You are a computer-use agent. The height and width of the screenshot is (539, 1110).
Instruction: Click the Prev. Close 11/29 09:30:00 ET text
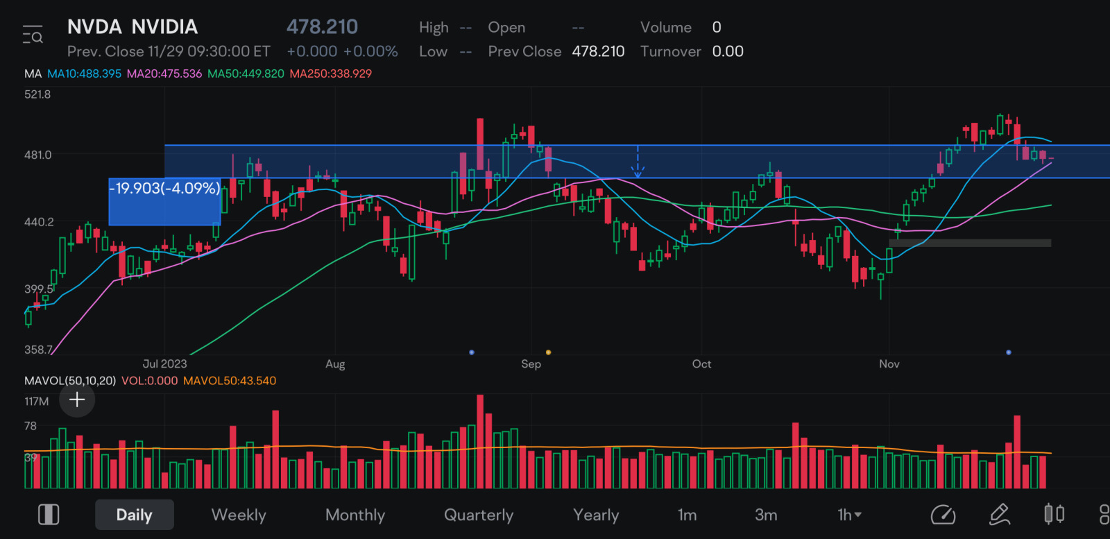click(x=169, y=51)
